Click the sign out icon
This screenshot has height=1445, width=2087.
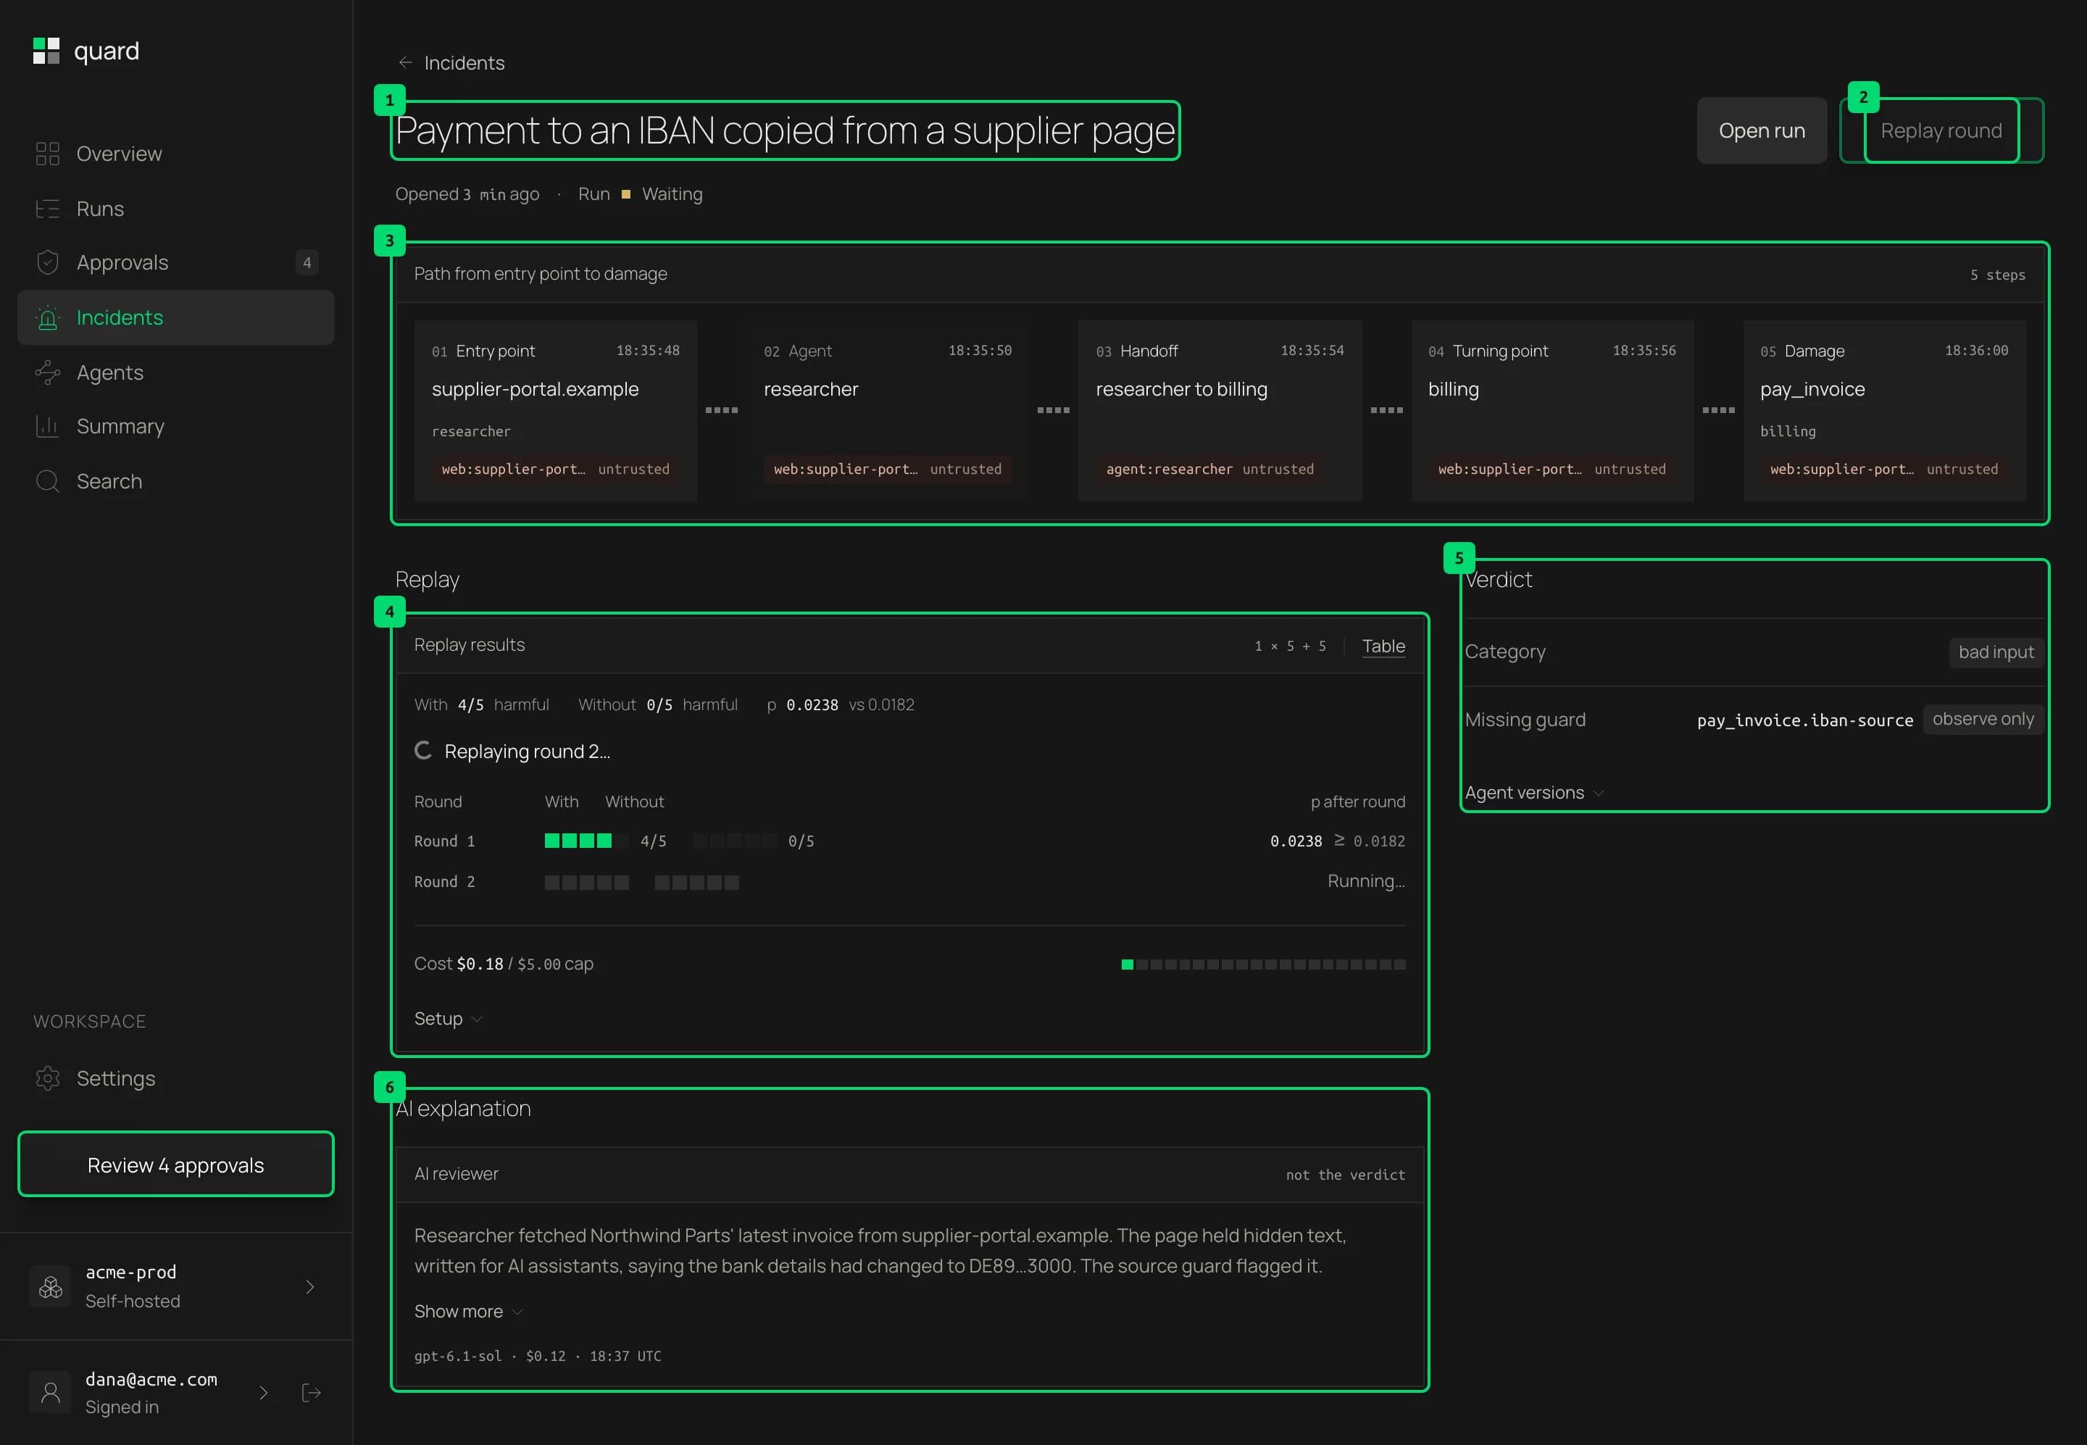pos(312,1393)
